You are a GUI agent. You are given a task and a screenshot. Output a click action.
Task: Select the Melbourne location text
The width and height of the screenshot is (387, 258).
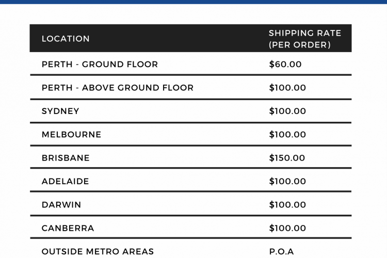[71, 135]
